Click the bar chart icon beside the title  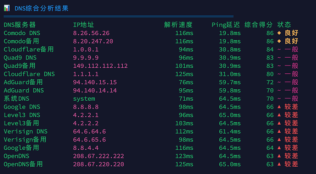[x=7, y=8]
